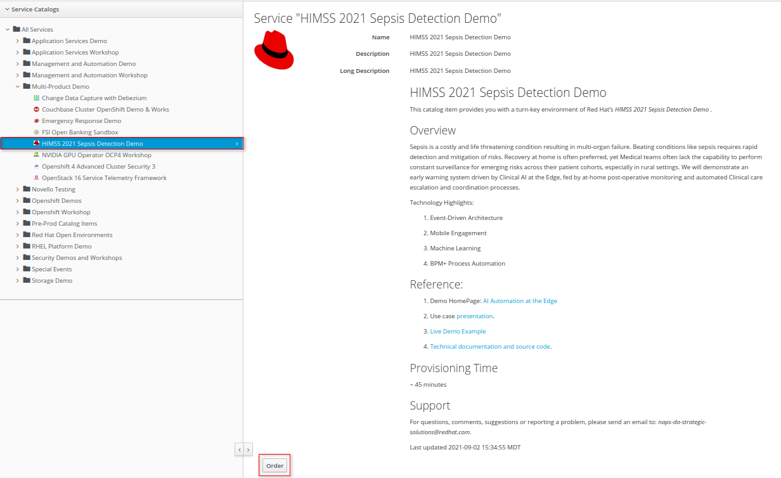Click the Couchbase Cluster item icon
This screenshot has height=478, width=781.
tap(37, 110)
